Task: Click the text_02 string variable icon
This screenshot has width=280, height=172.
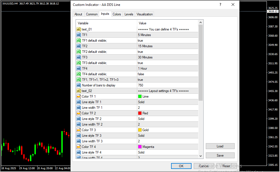Action: tap(78, 91)
